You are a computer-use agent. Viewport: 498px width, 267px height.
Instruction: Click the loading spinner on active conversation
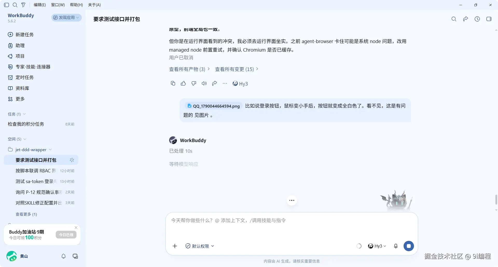coord(72,160)
